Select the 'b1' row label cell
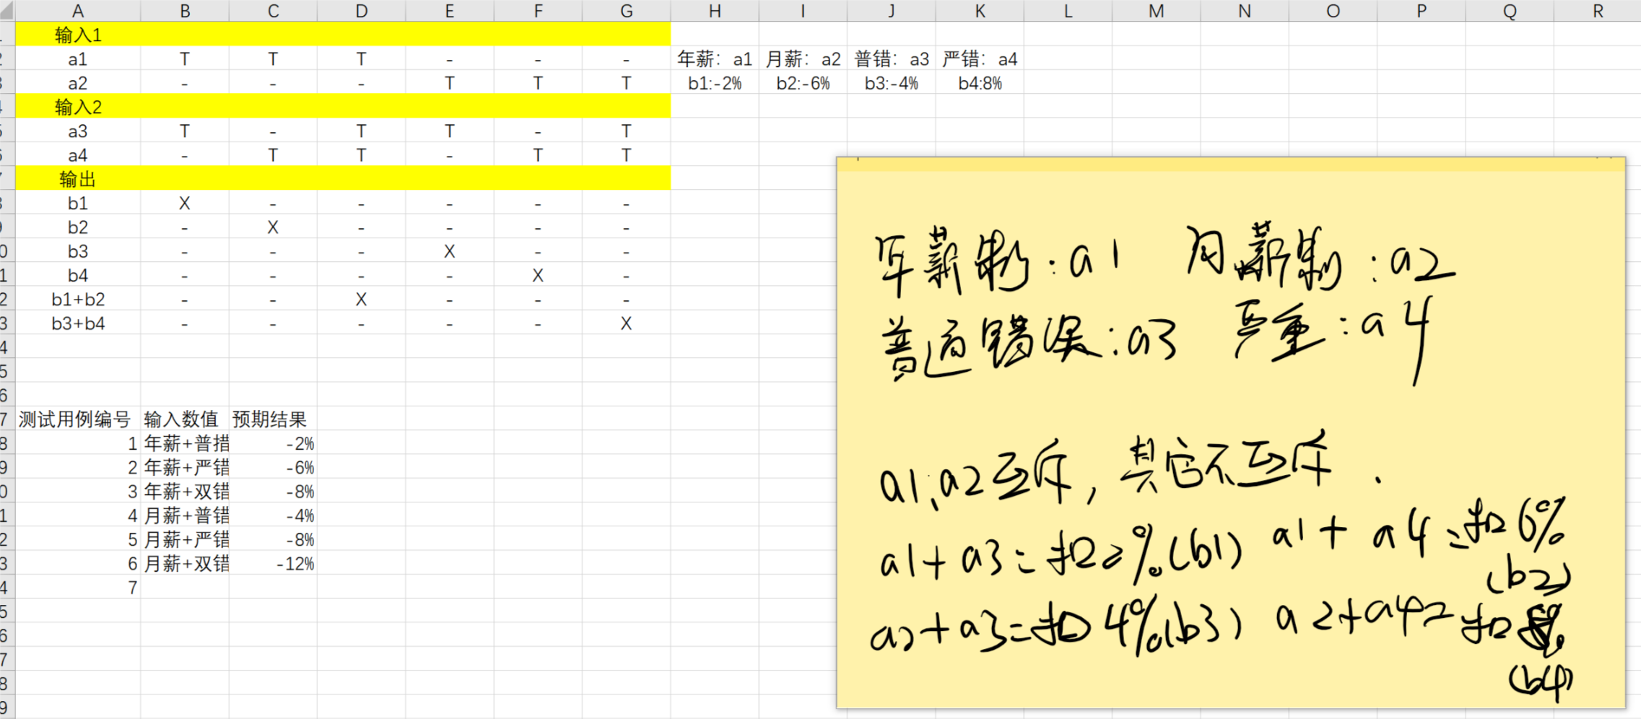1641x719 pixels. [x=78, y=204]
